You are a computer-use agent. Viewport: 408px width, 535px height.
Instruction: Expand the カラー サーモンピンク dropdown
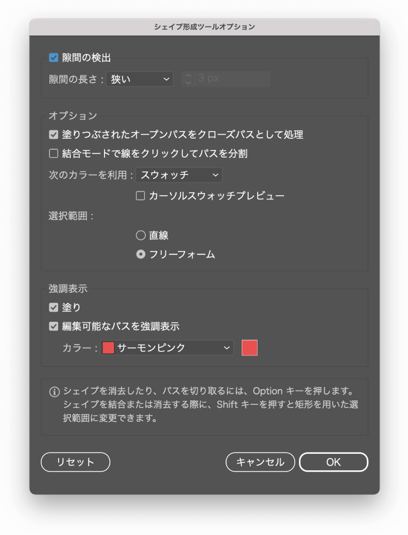click(167, 348)
